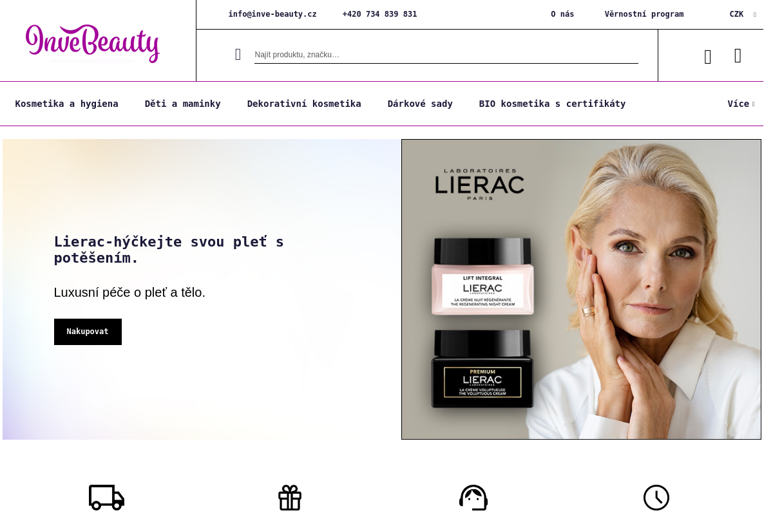Select Dekorativní kosmetika menu item
The width and height of the screenshot is (773, 515).
pyautogui.click(x=304, y=104)
